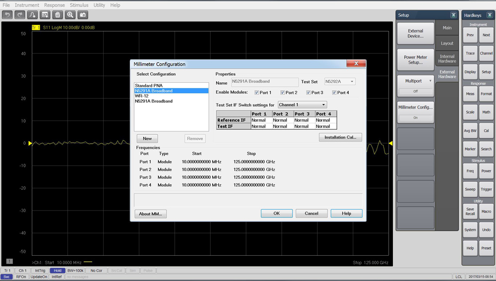Open the Stimulus menu

(79, 5)
